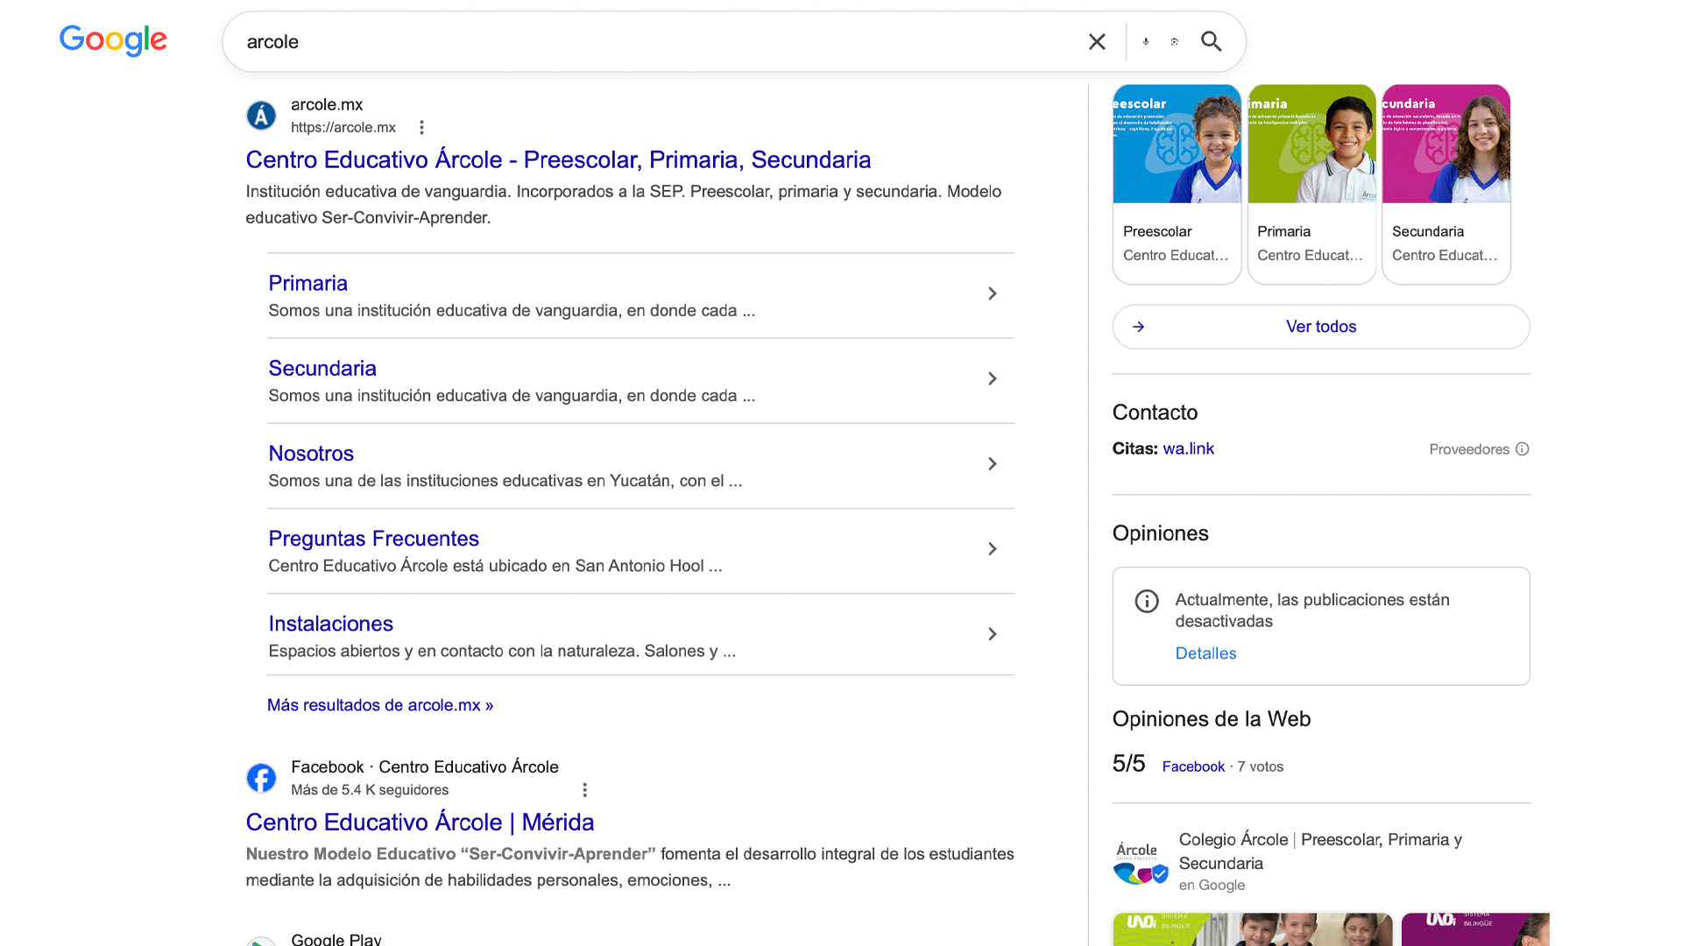
Task: Open the Nosotros sitelink
Action: [x=311, y=453]
